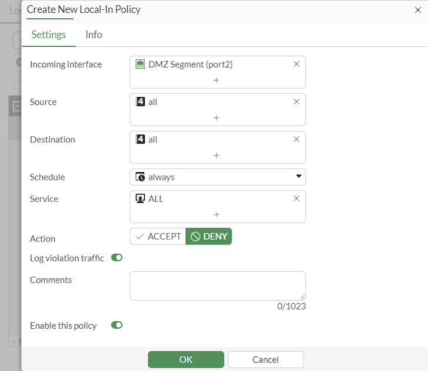Image resolution: width=428 pixels, height=371 pixels.
Task: Toggle Log violation traffic switch
Action: pos(117,257)
